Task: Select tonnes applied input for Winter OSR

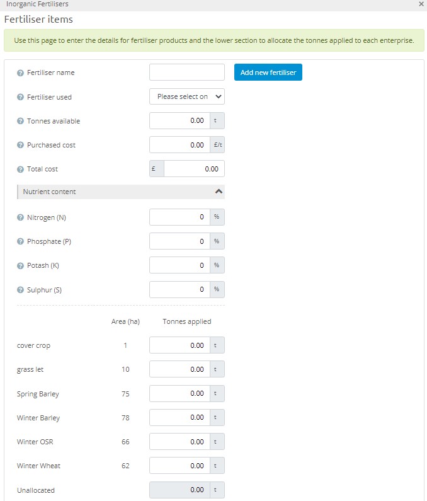Action: pyautogui.click(x=179, y=442)
